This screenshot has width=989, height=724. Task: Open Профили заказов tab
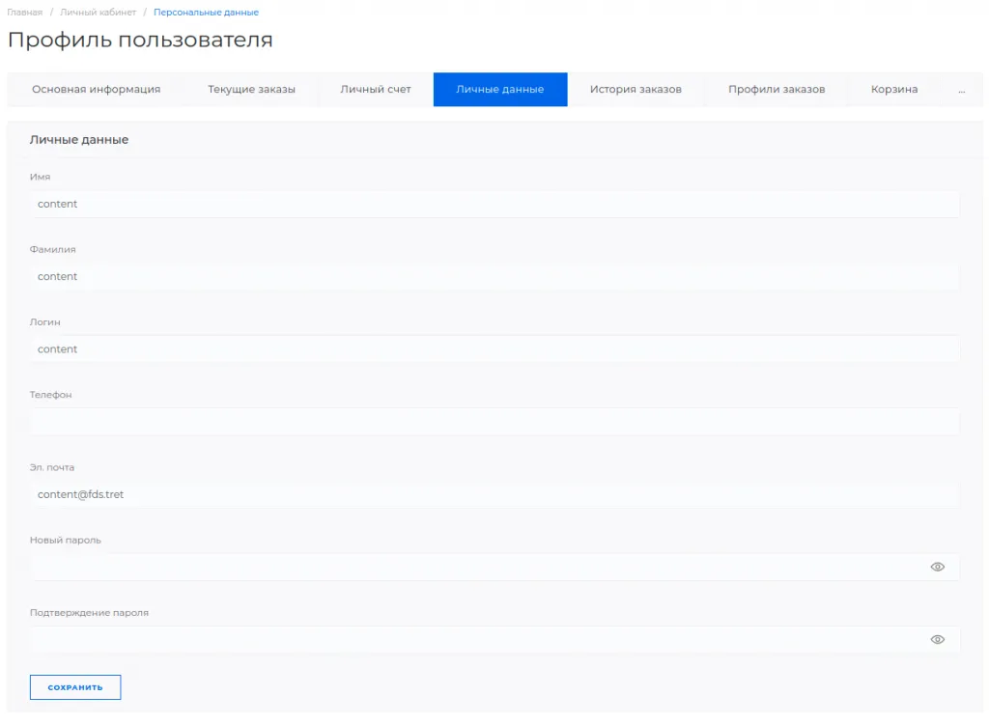(777, 90)
